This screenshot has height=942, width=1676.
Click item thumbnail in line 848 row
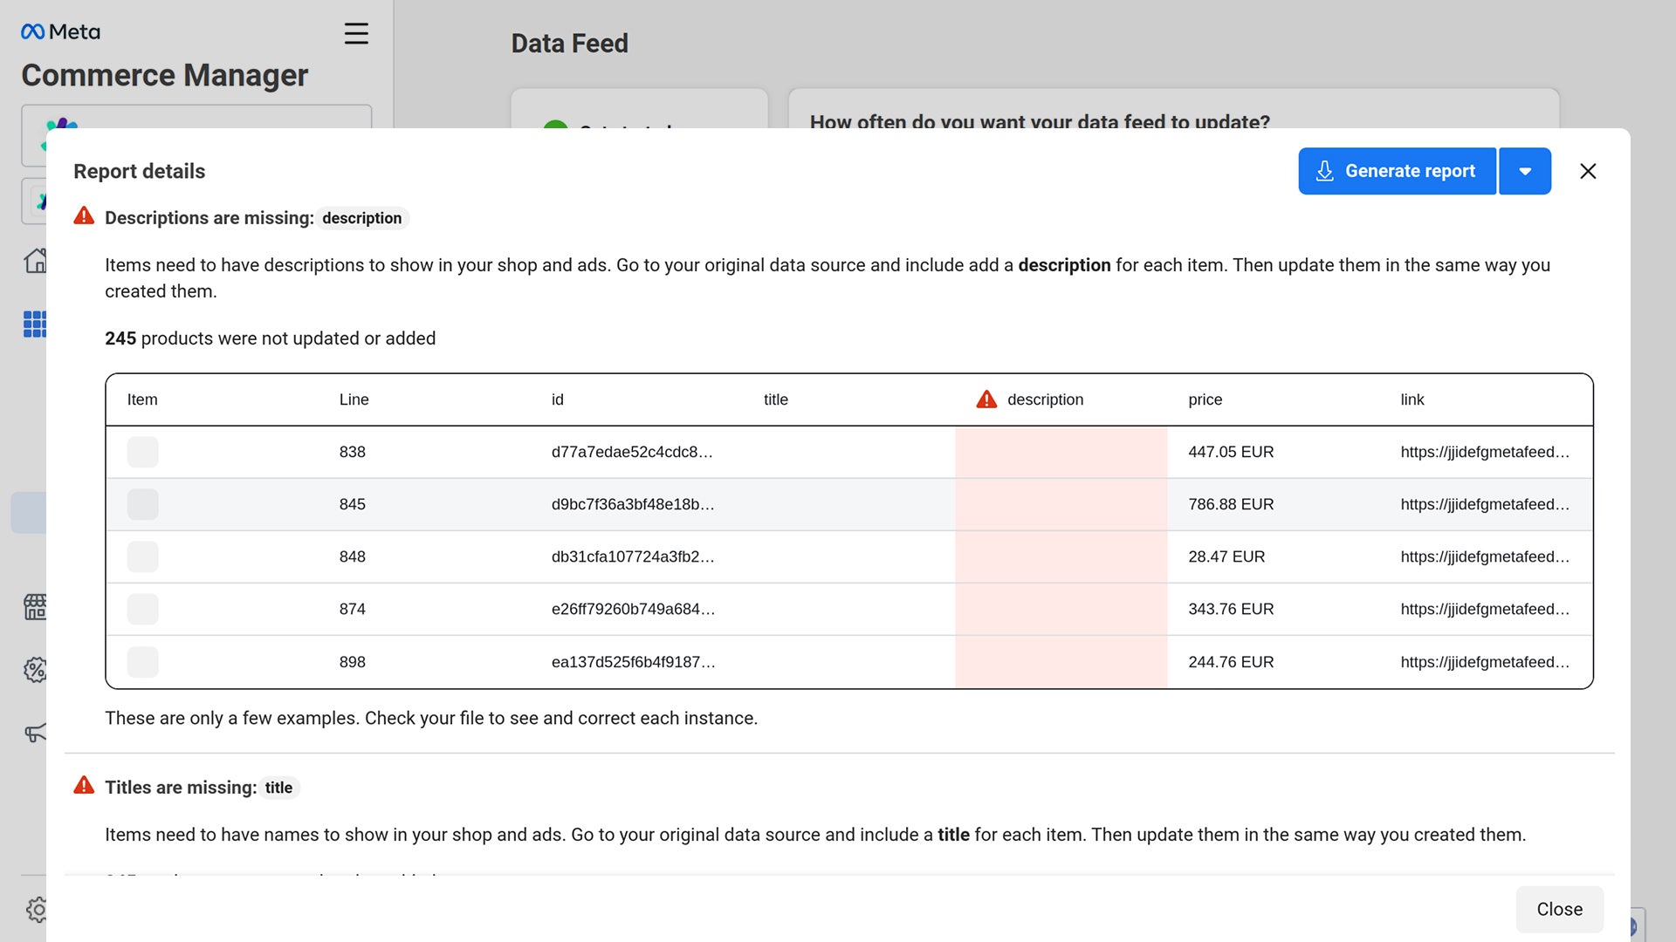click(143, 556)
